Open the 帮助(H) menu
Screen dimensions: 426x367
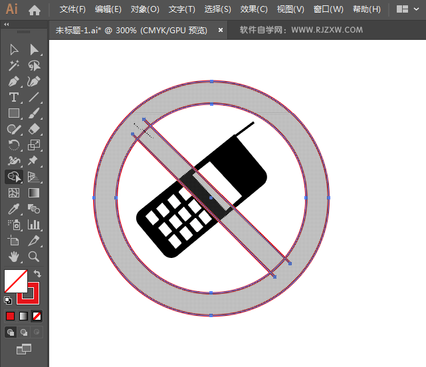click(x=366, y=9)
